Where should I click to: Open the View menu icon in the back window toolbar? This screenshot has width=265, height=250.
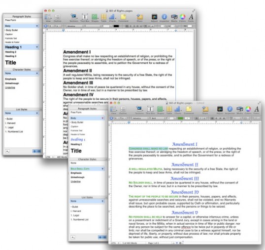coord(48,17)
